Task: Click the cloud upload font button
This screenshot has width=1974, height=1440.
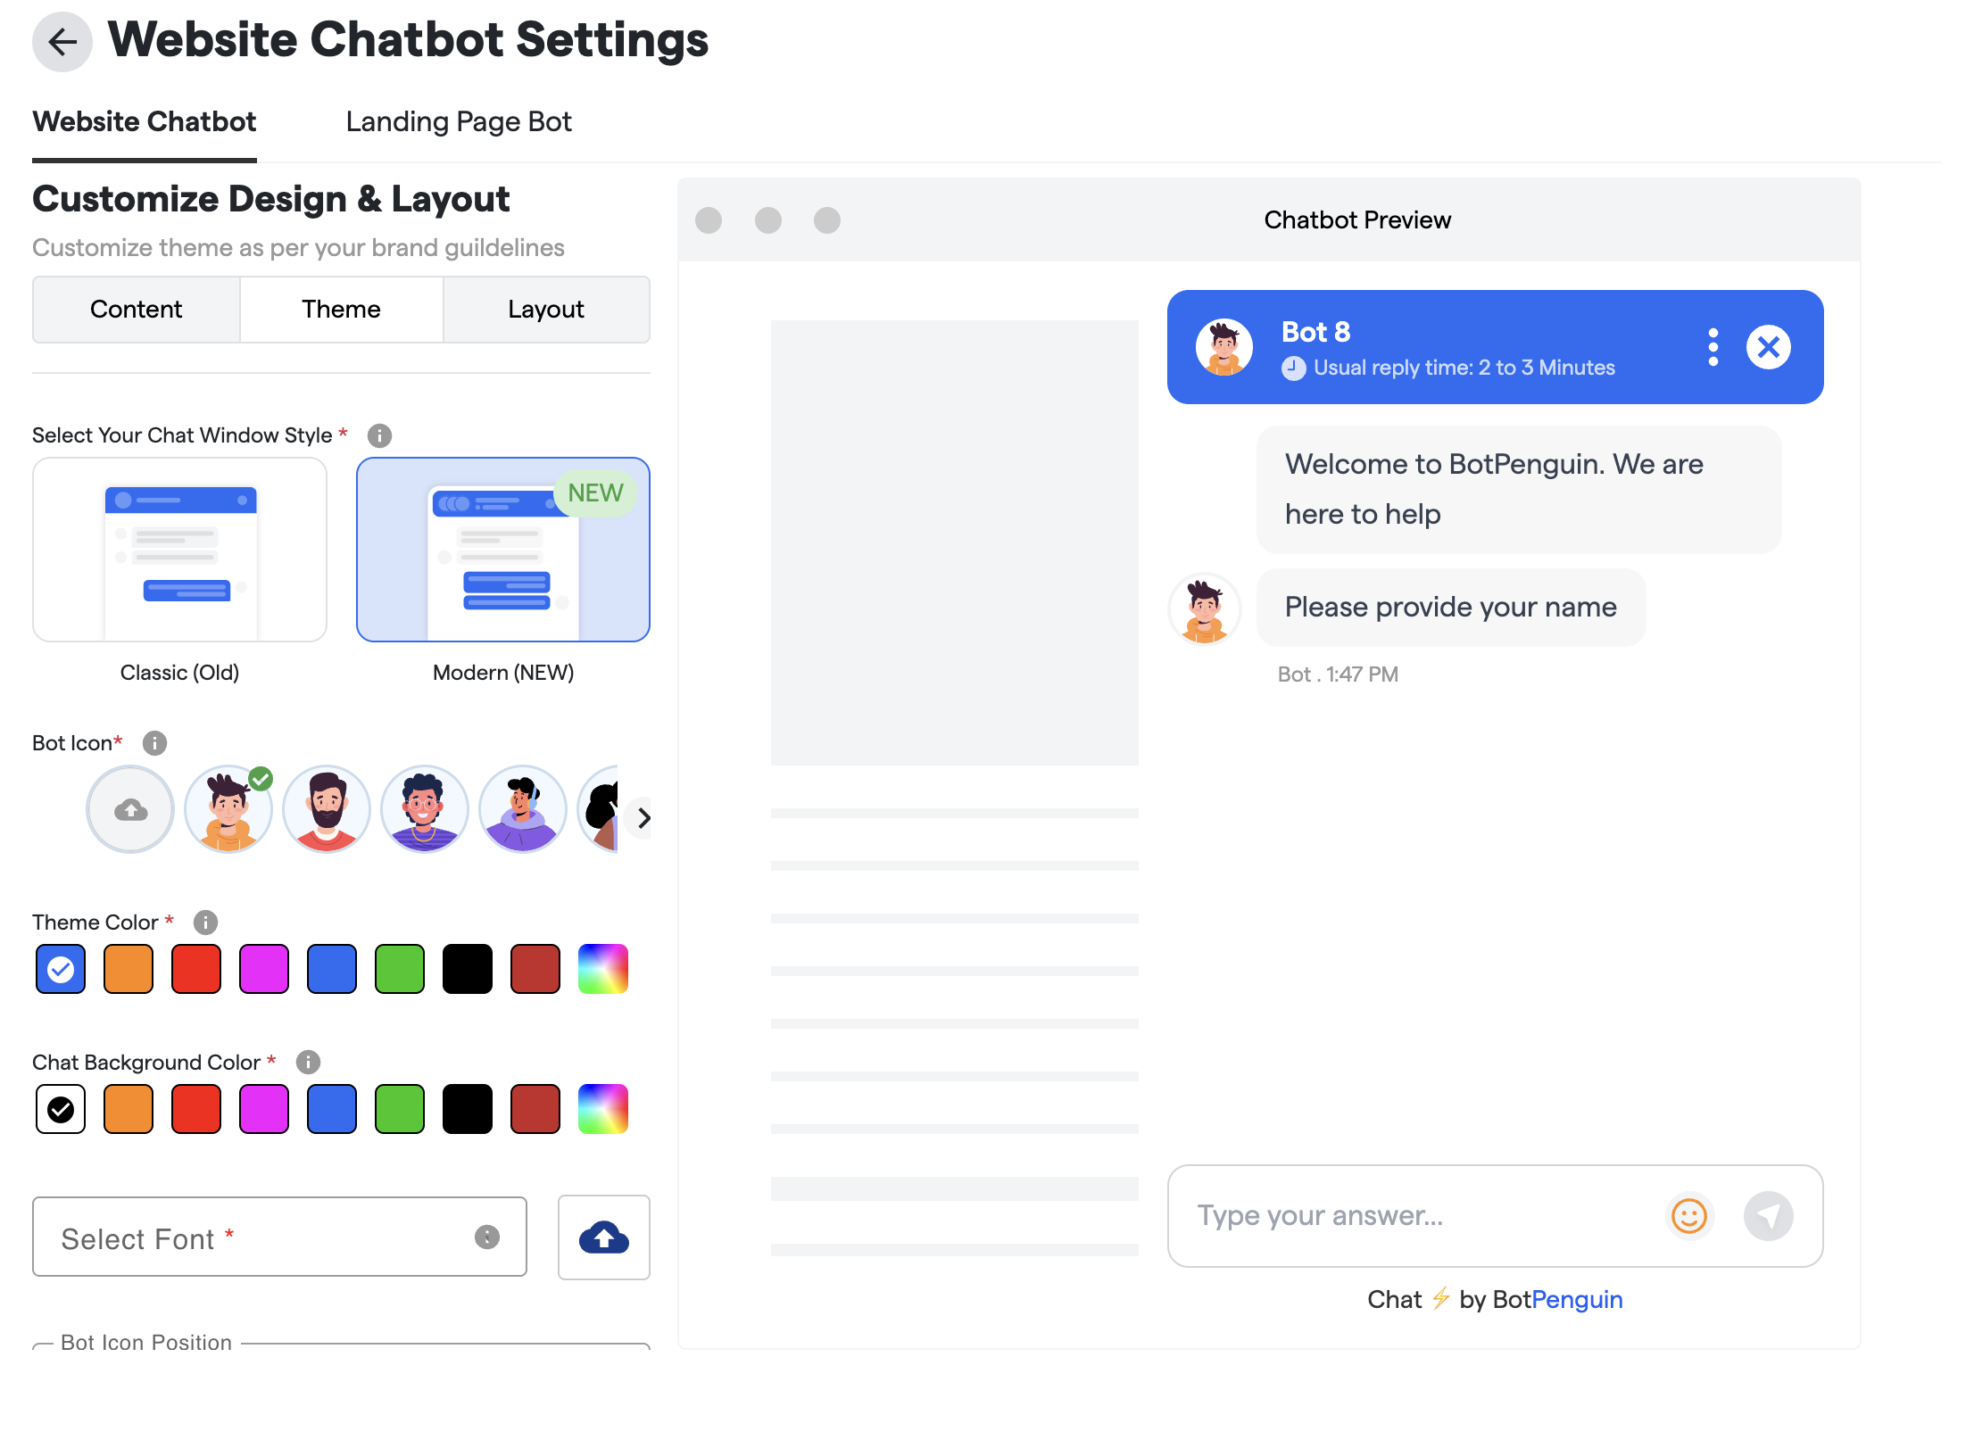Action: 603,1237
